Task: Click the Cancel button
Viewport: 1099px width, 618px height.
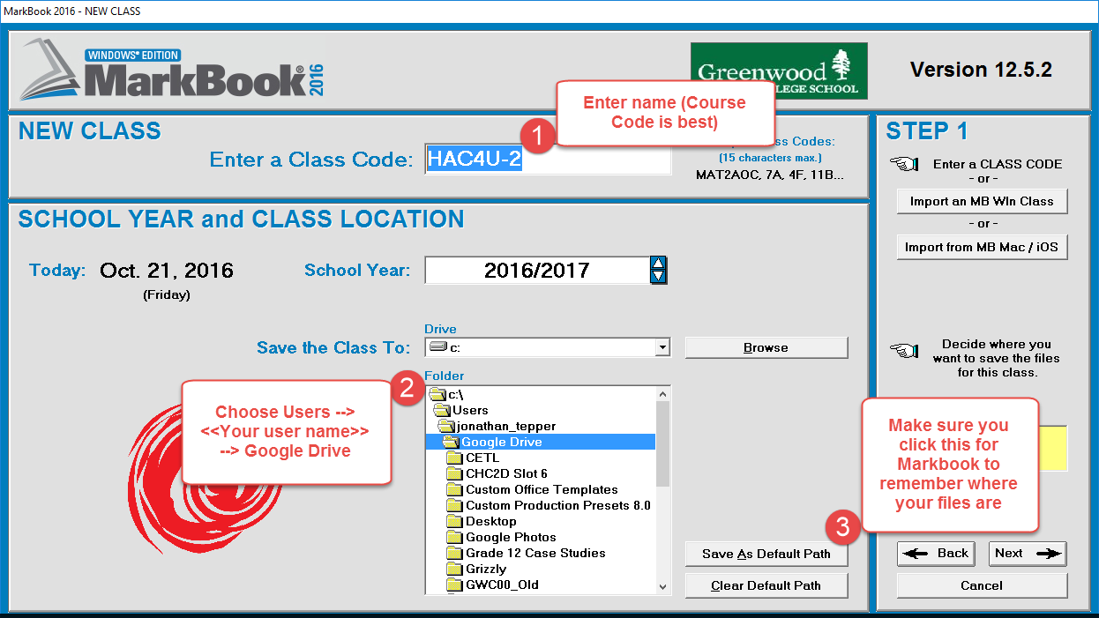Action: pyautogui.click(x=982, y=585)
